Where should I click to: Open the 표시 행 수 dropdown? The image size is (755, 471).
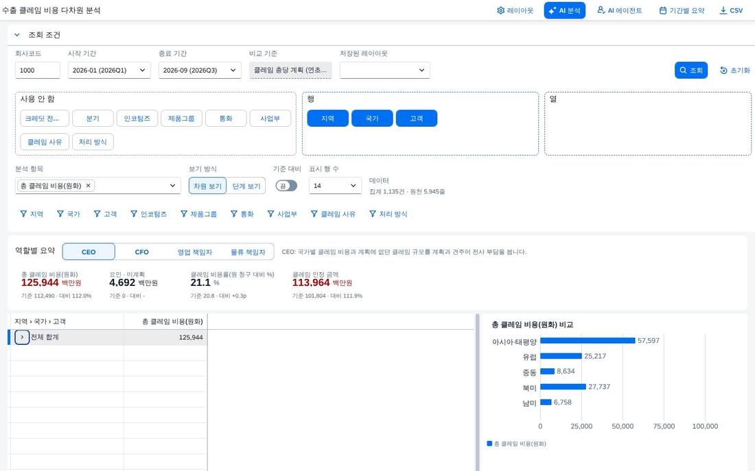click(335, 186)
